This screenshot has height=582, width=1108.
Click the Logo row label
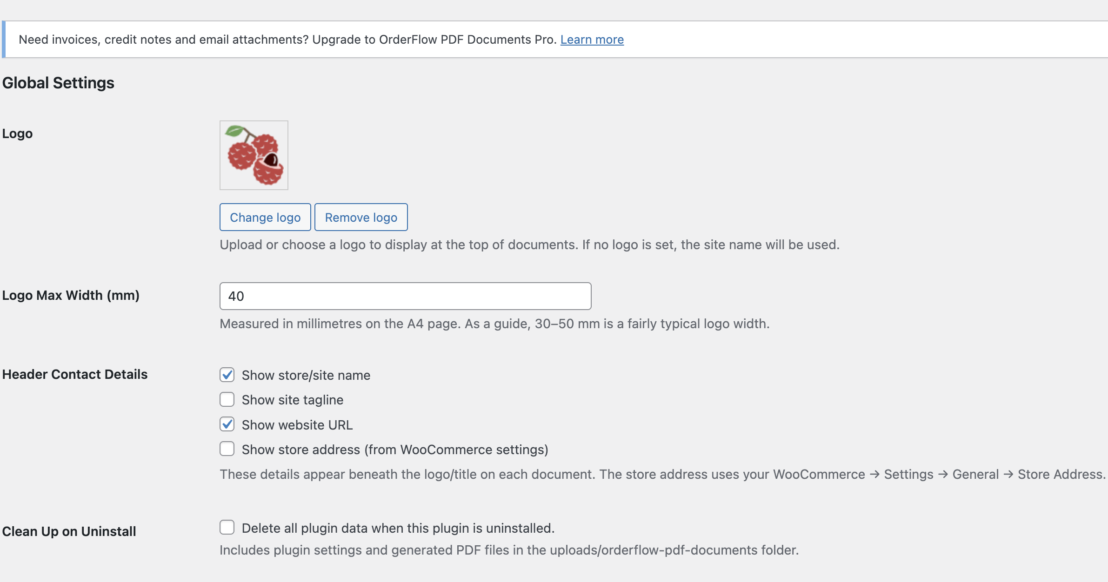tap(17, 133)
